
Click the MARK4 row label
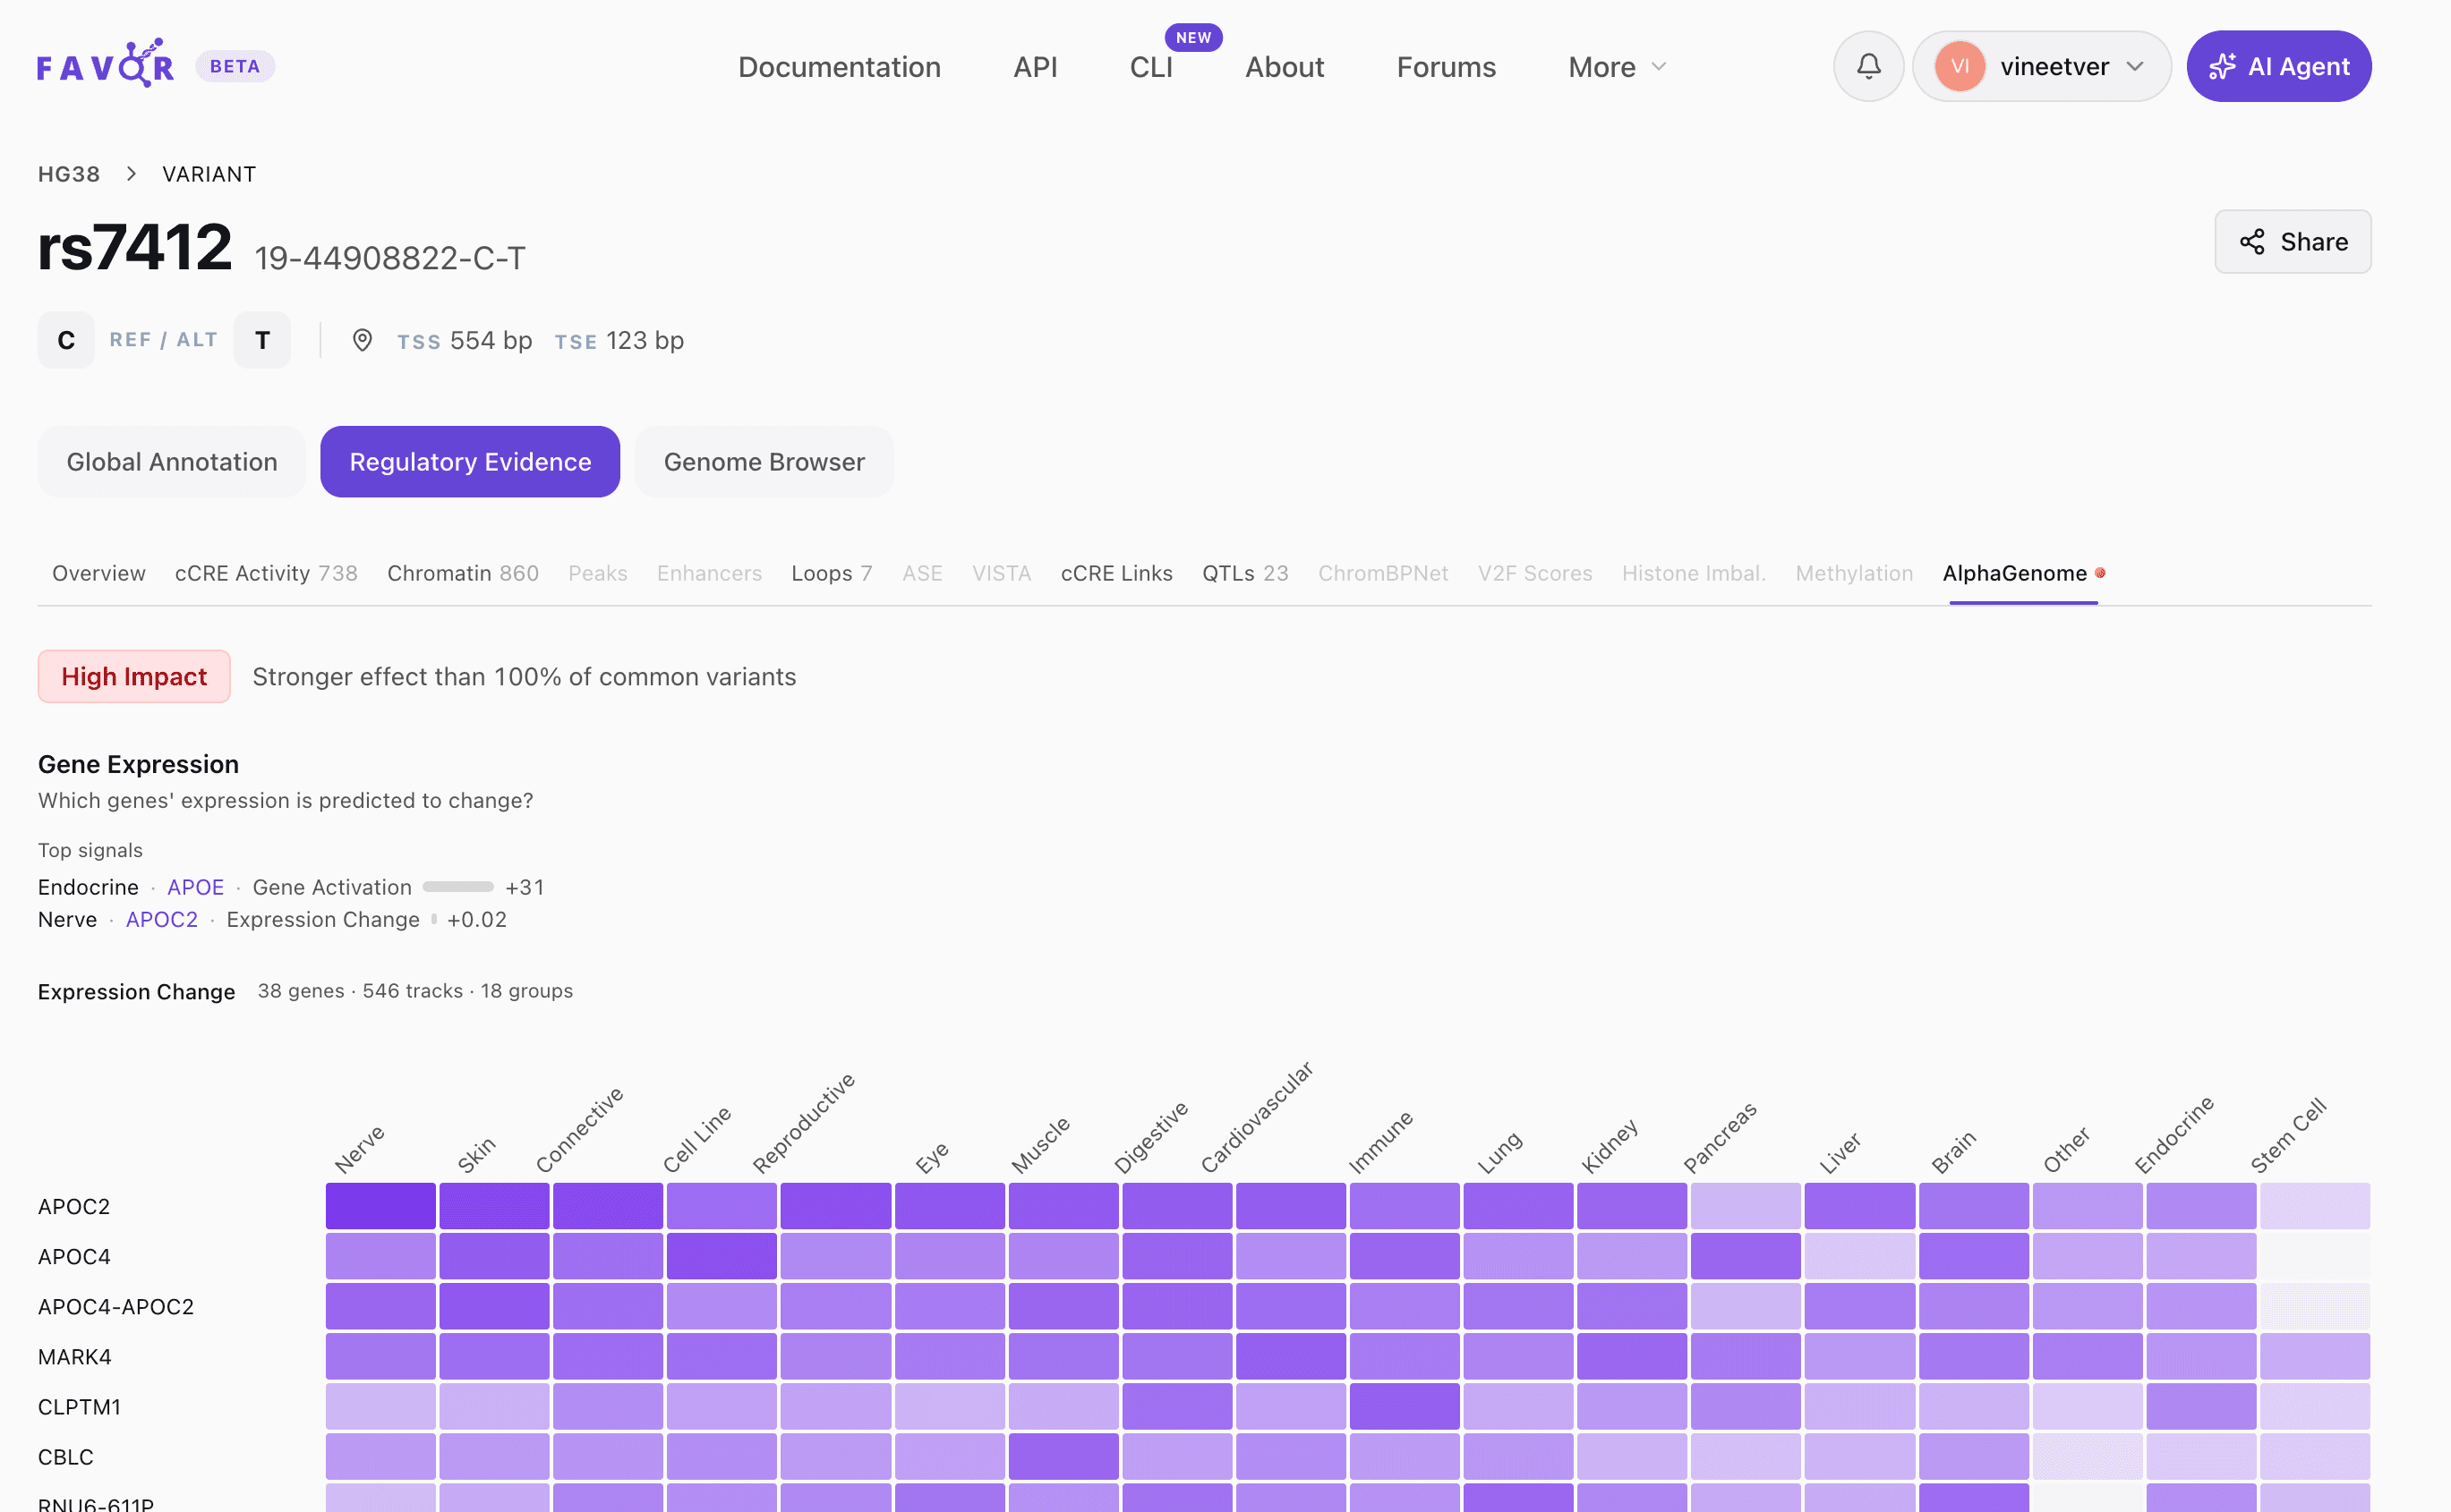coord(75,1356)
